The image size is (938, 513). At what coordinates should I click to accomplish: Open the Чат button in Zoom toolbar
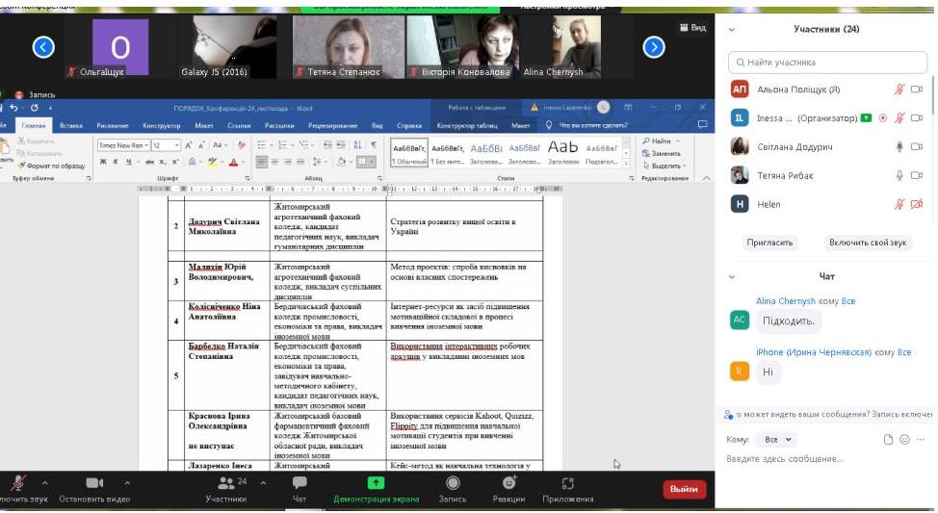[x=300, y=489]
